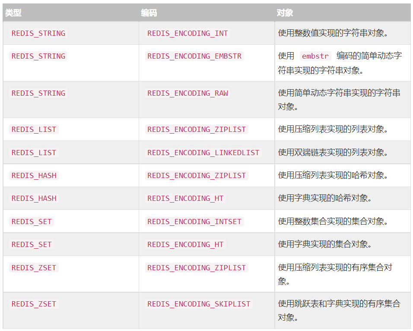The height and width of the screenshot is (331, 413).
Task: Click REDIS_ENCODING_ZIPLIST in the REDIS_HASH row
Action: pyautogui.click(x=197, y=175)
